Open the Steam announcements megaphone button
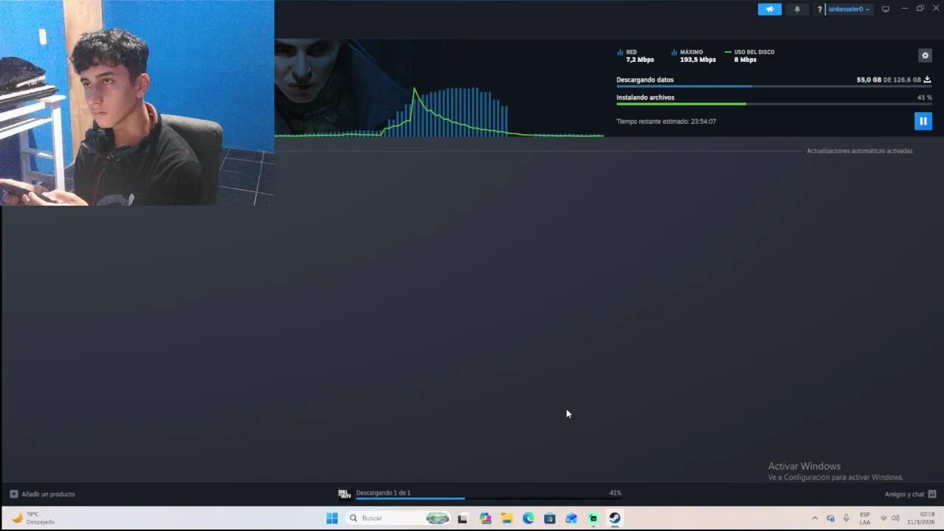This screenshot has height=531, width=944. 769,9
